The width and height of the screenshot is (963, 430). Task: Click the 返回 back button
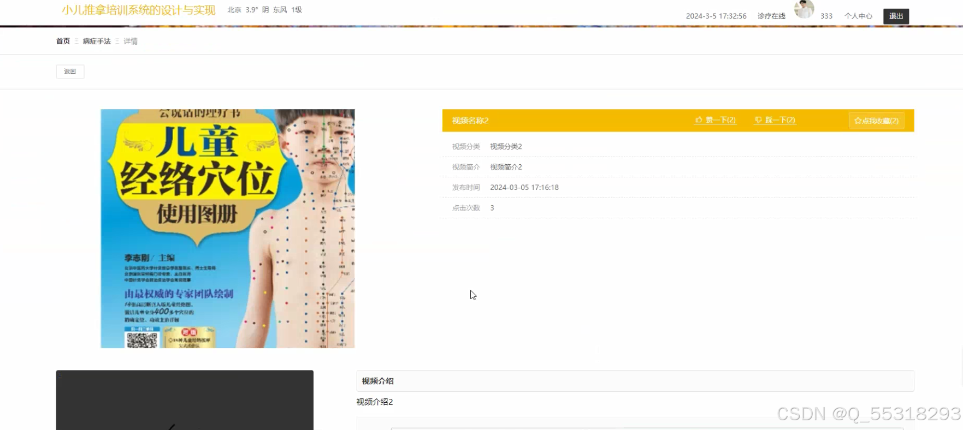pos(70,71)
